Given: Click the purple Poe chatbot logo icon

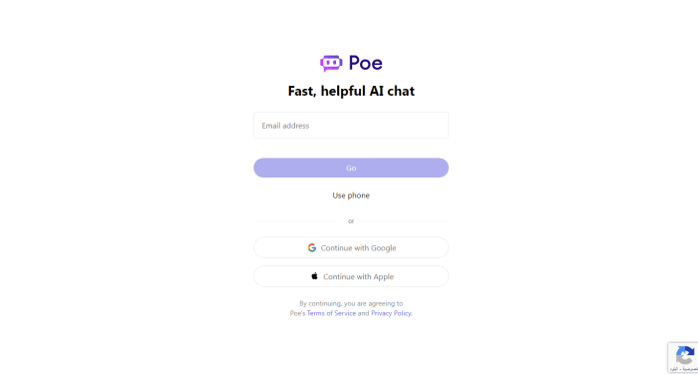Looking at the screenshot, I should [x=331, y=63].
